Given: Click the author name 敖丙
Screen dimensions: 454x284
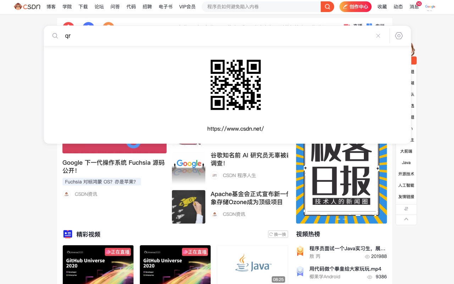Looking at the screenshot, I should [315, 256].
